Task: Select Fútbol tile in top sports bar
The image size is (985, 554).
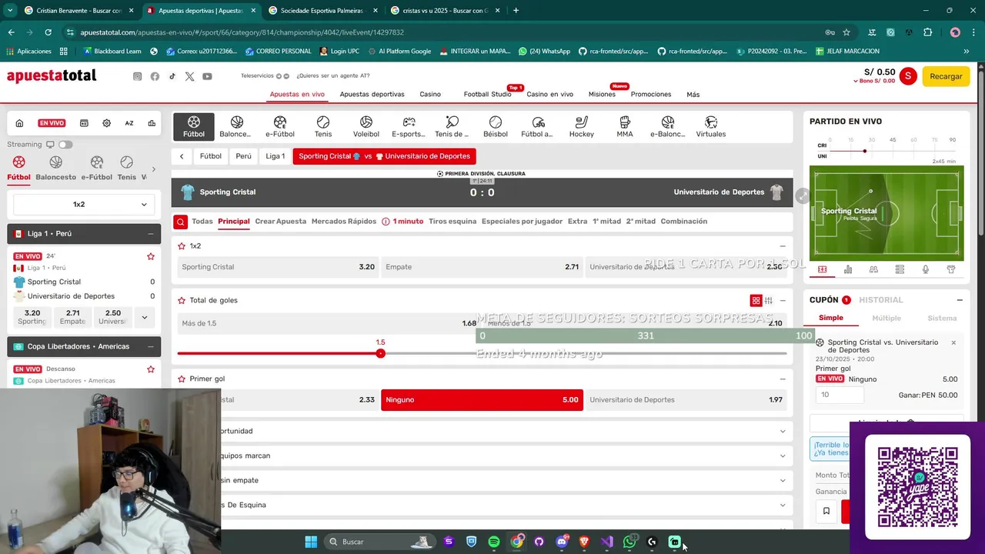Action: pos(194,127)
